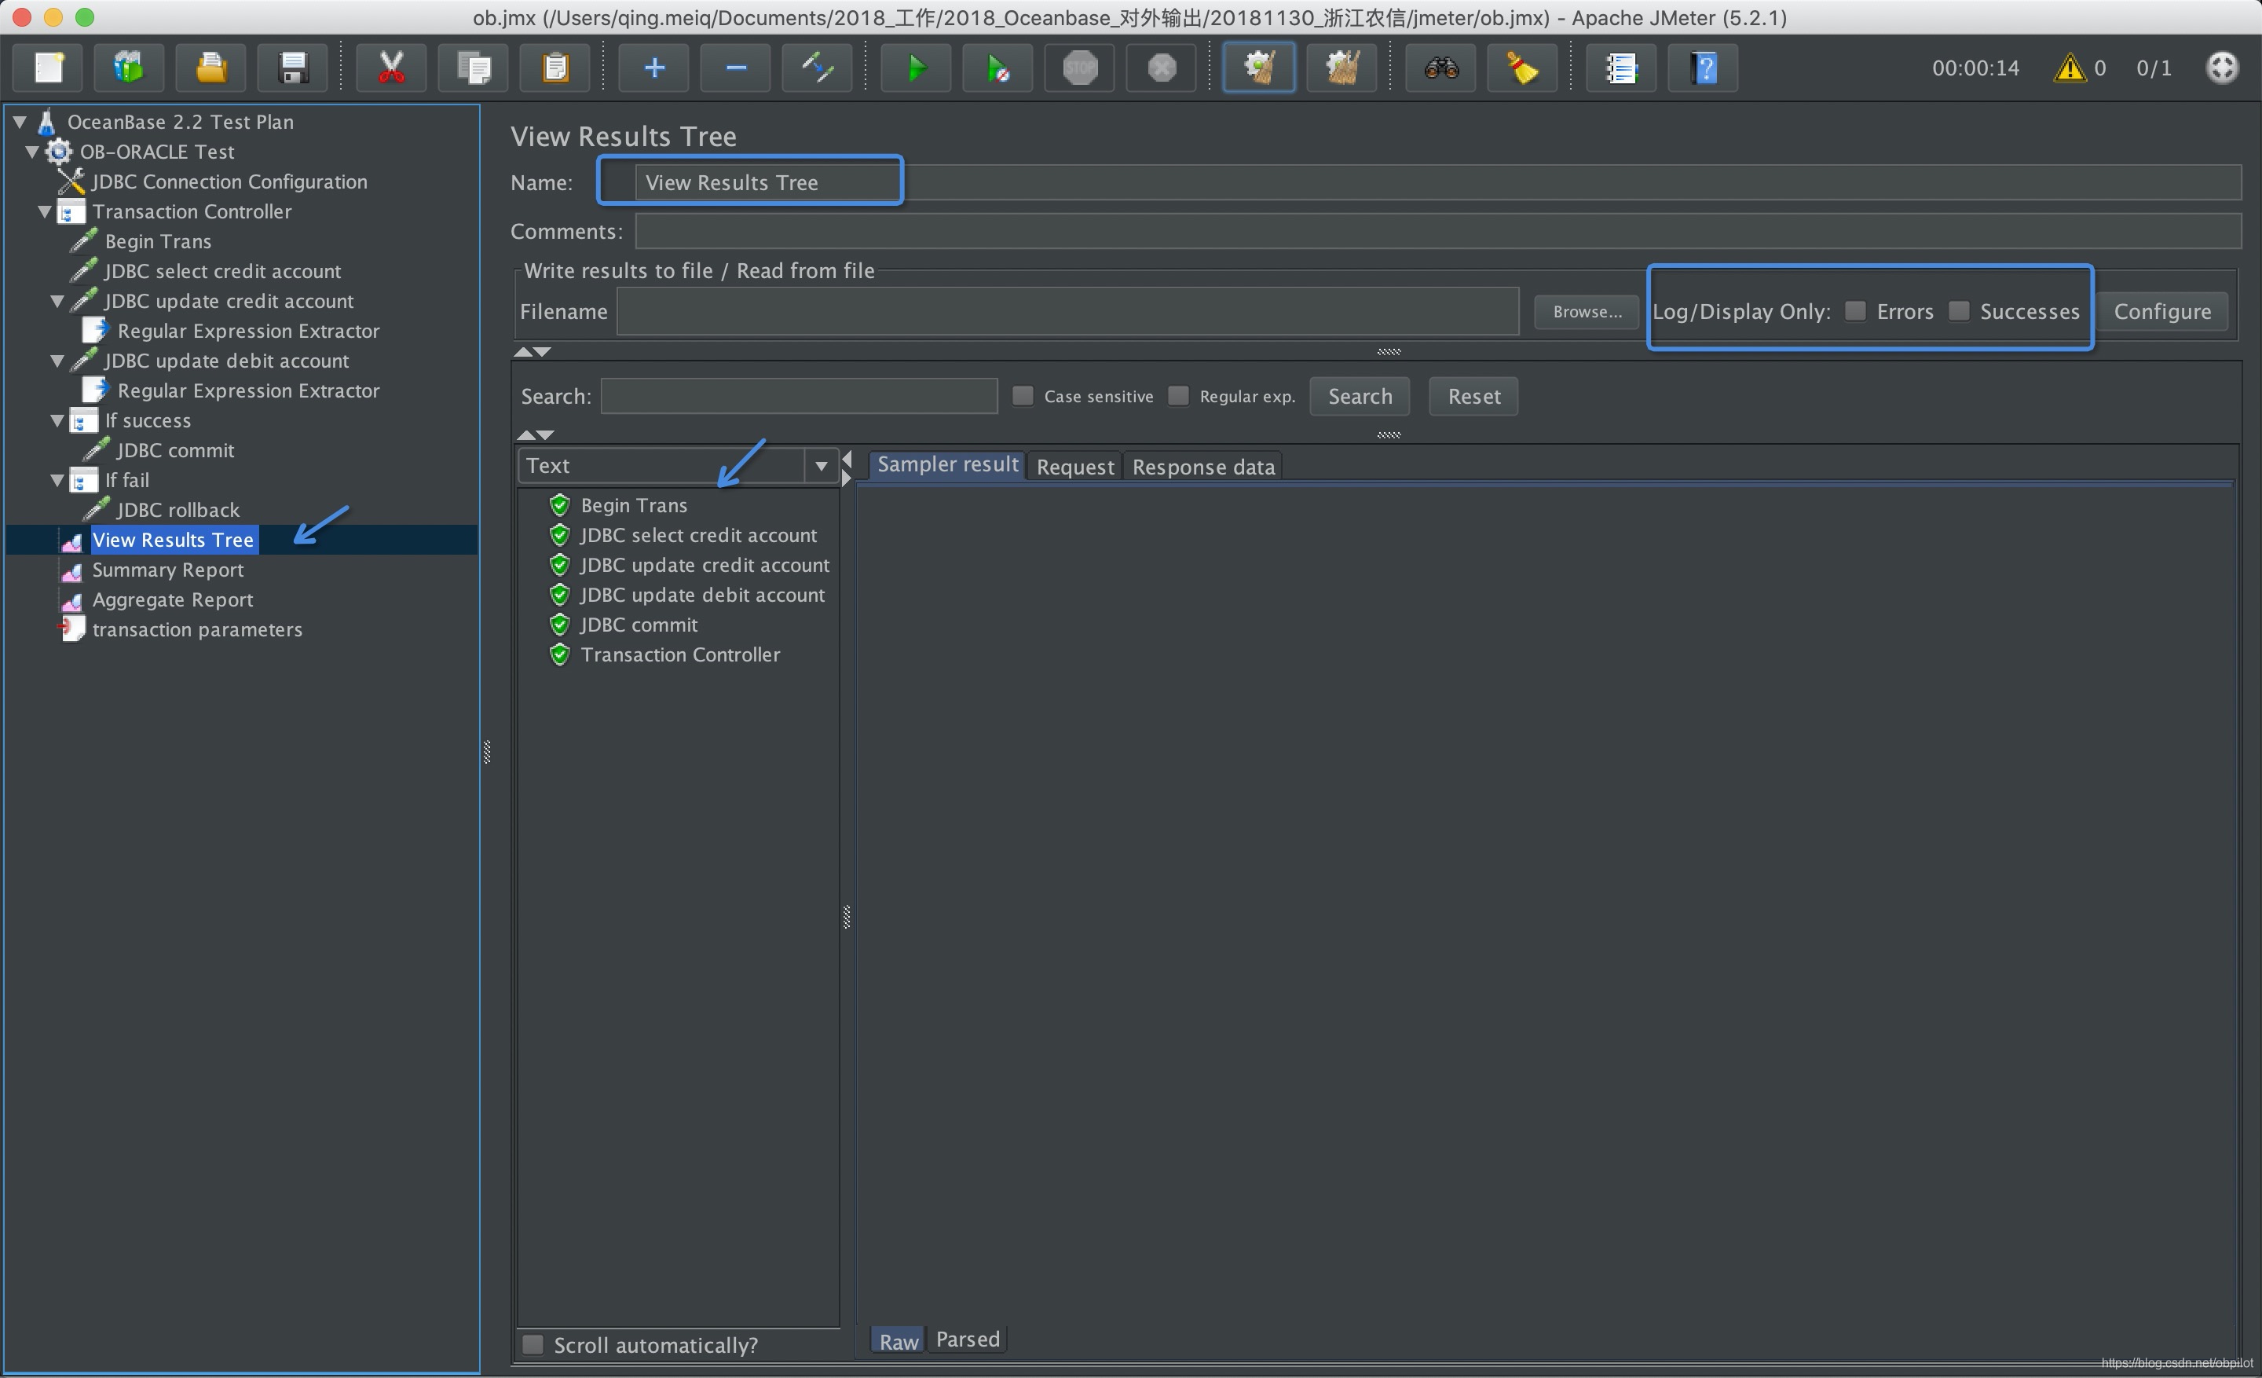Switch to the Response data tab
The height and width of the screenshot is (1378, 2262).
(x=1202, y=464)
